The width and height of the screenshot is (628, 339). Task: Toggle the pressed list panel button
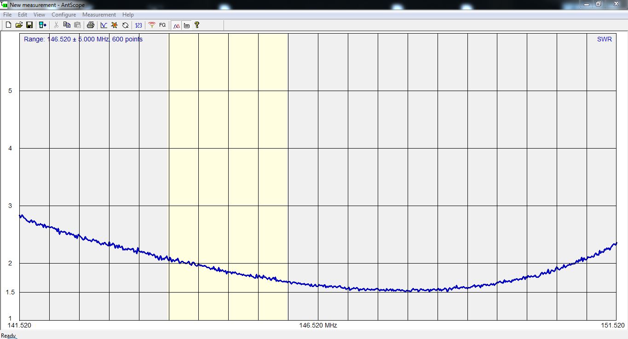187,25
